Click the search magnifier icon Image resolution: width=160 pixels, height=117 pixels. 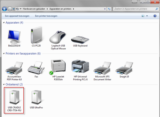tap(156, 9)
